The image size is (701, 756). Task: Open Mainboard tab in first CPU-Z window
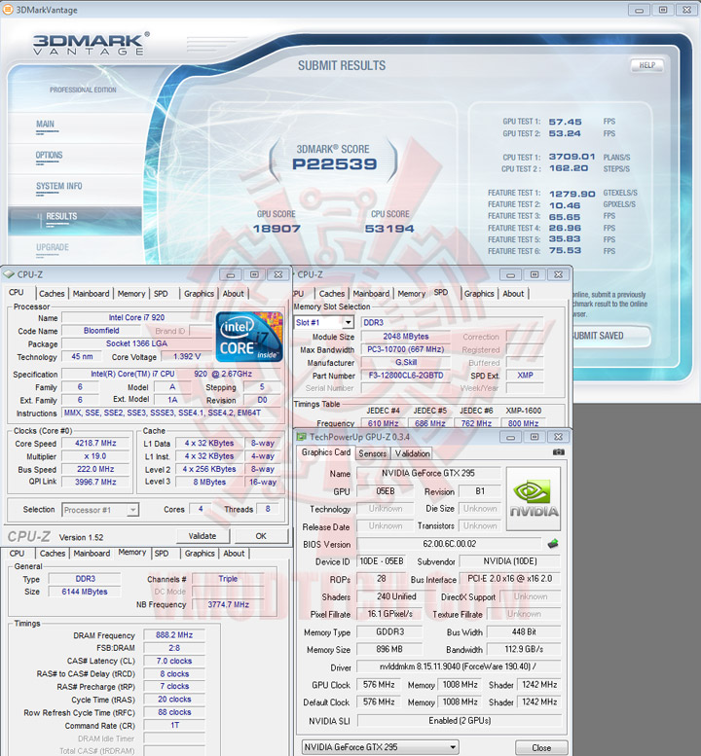(91, 294)
